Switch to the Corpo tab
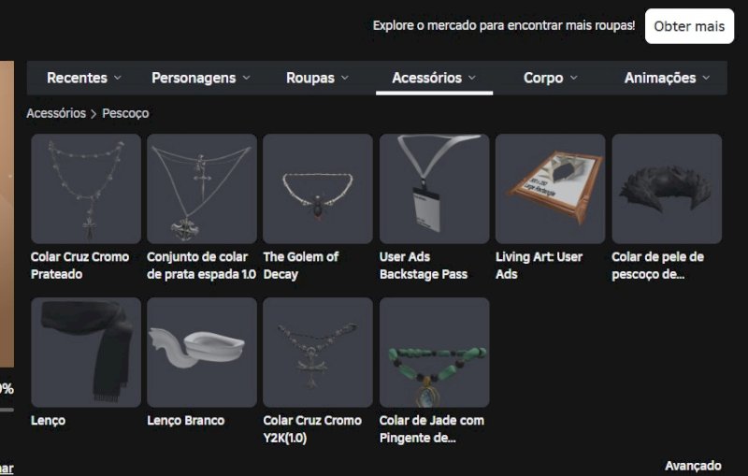The image size is (748, 476). click(551, 78)
